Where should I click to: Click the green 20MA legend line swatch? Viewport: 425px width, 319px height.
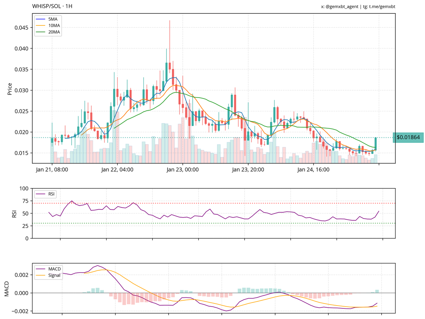pos(40,32)
